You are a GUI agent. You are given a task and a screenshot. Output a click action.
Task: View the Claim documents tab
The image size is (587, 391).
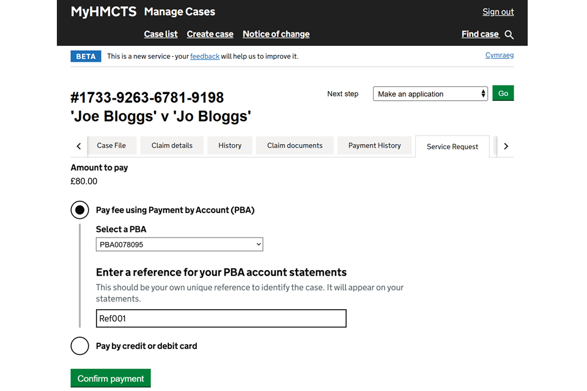point(295,145)
